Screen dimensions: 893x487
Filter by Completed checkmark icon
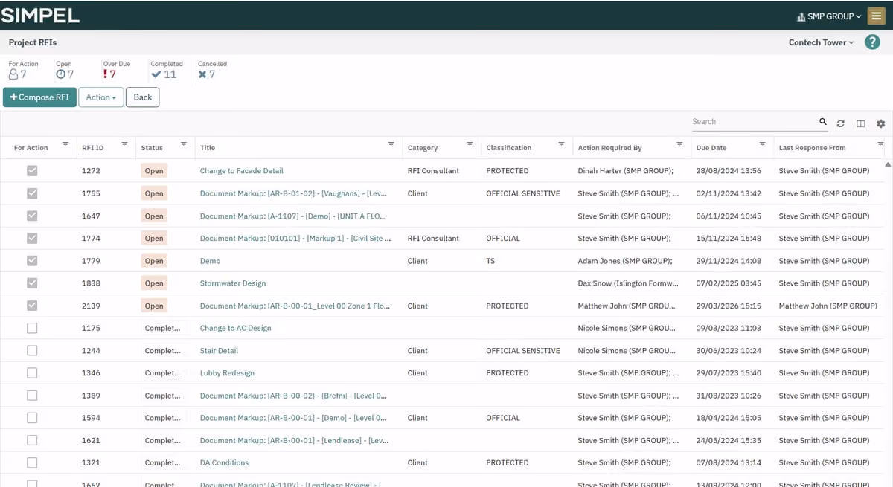156,74
